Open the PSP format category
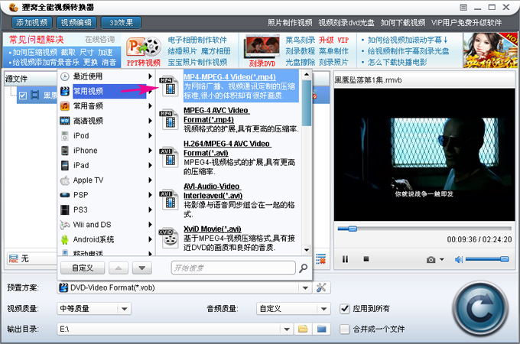This screenshot has height=344, width=520. [106, 195]
